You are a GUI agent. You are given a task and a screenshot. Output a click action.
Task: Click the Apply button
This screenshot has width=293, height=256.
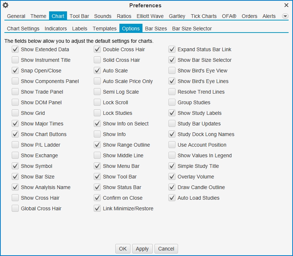pyautogui.click(x=142, y=249)
